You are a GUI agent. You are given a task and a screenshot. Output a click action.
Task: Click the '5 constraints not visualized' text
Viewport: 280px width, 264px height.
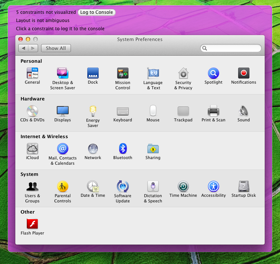pos(46,12)
